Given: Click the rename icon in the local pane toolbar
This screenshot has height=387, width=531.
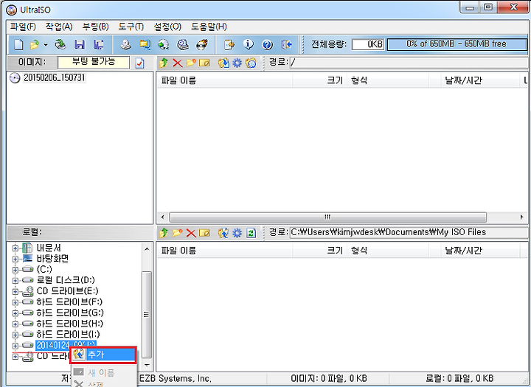Looking at the screenshot, I should click(x=204, y=233).
